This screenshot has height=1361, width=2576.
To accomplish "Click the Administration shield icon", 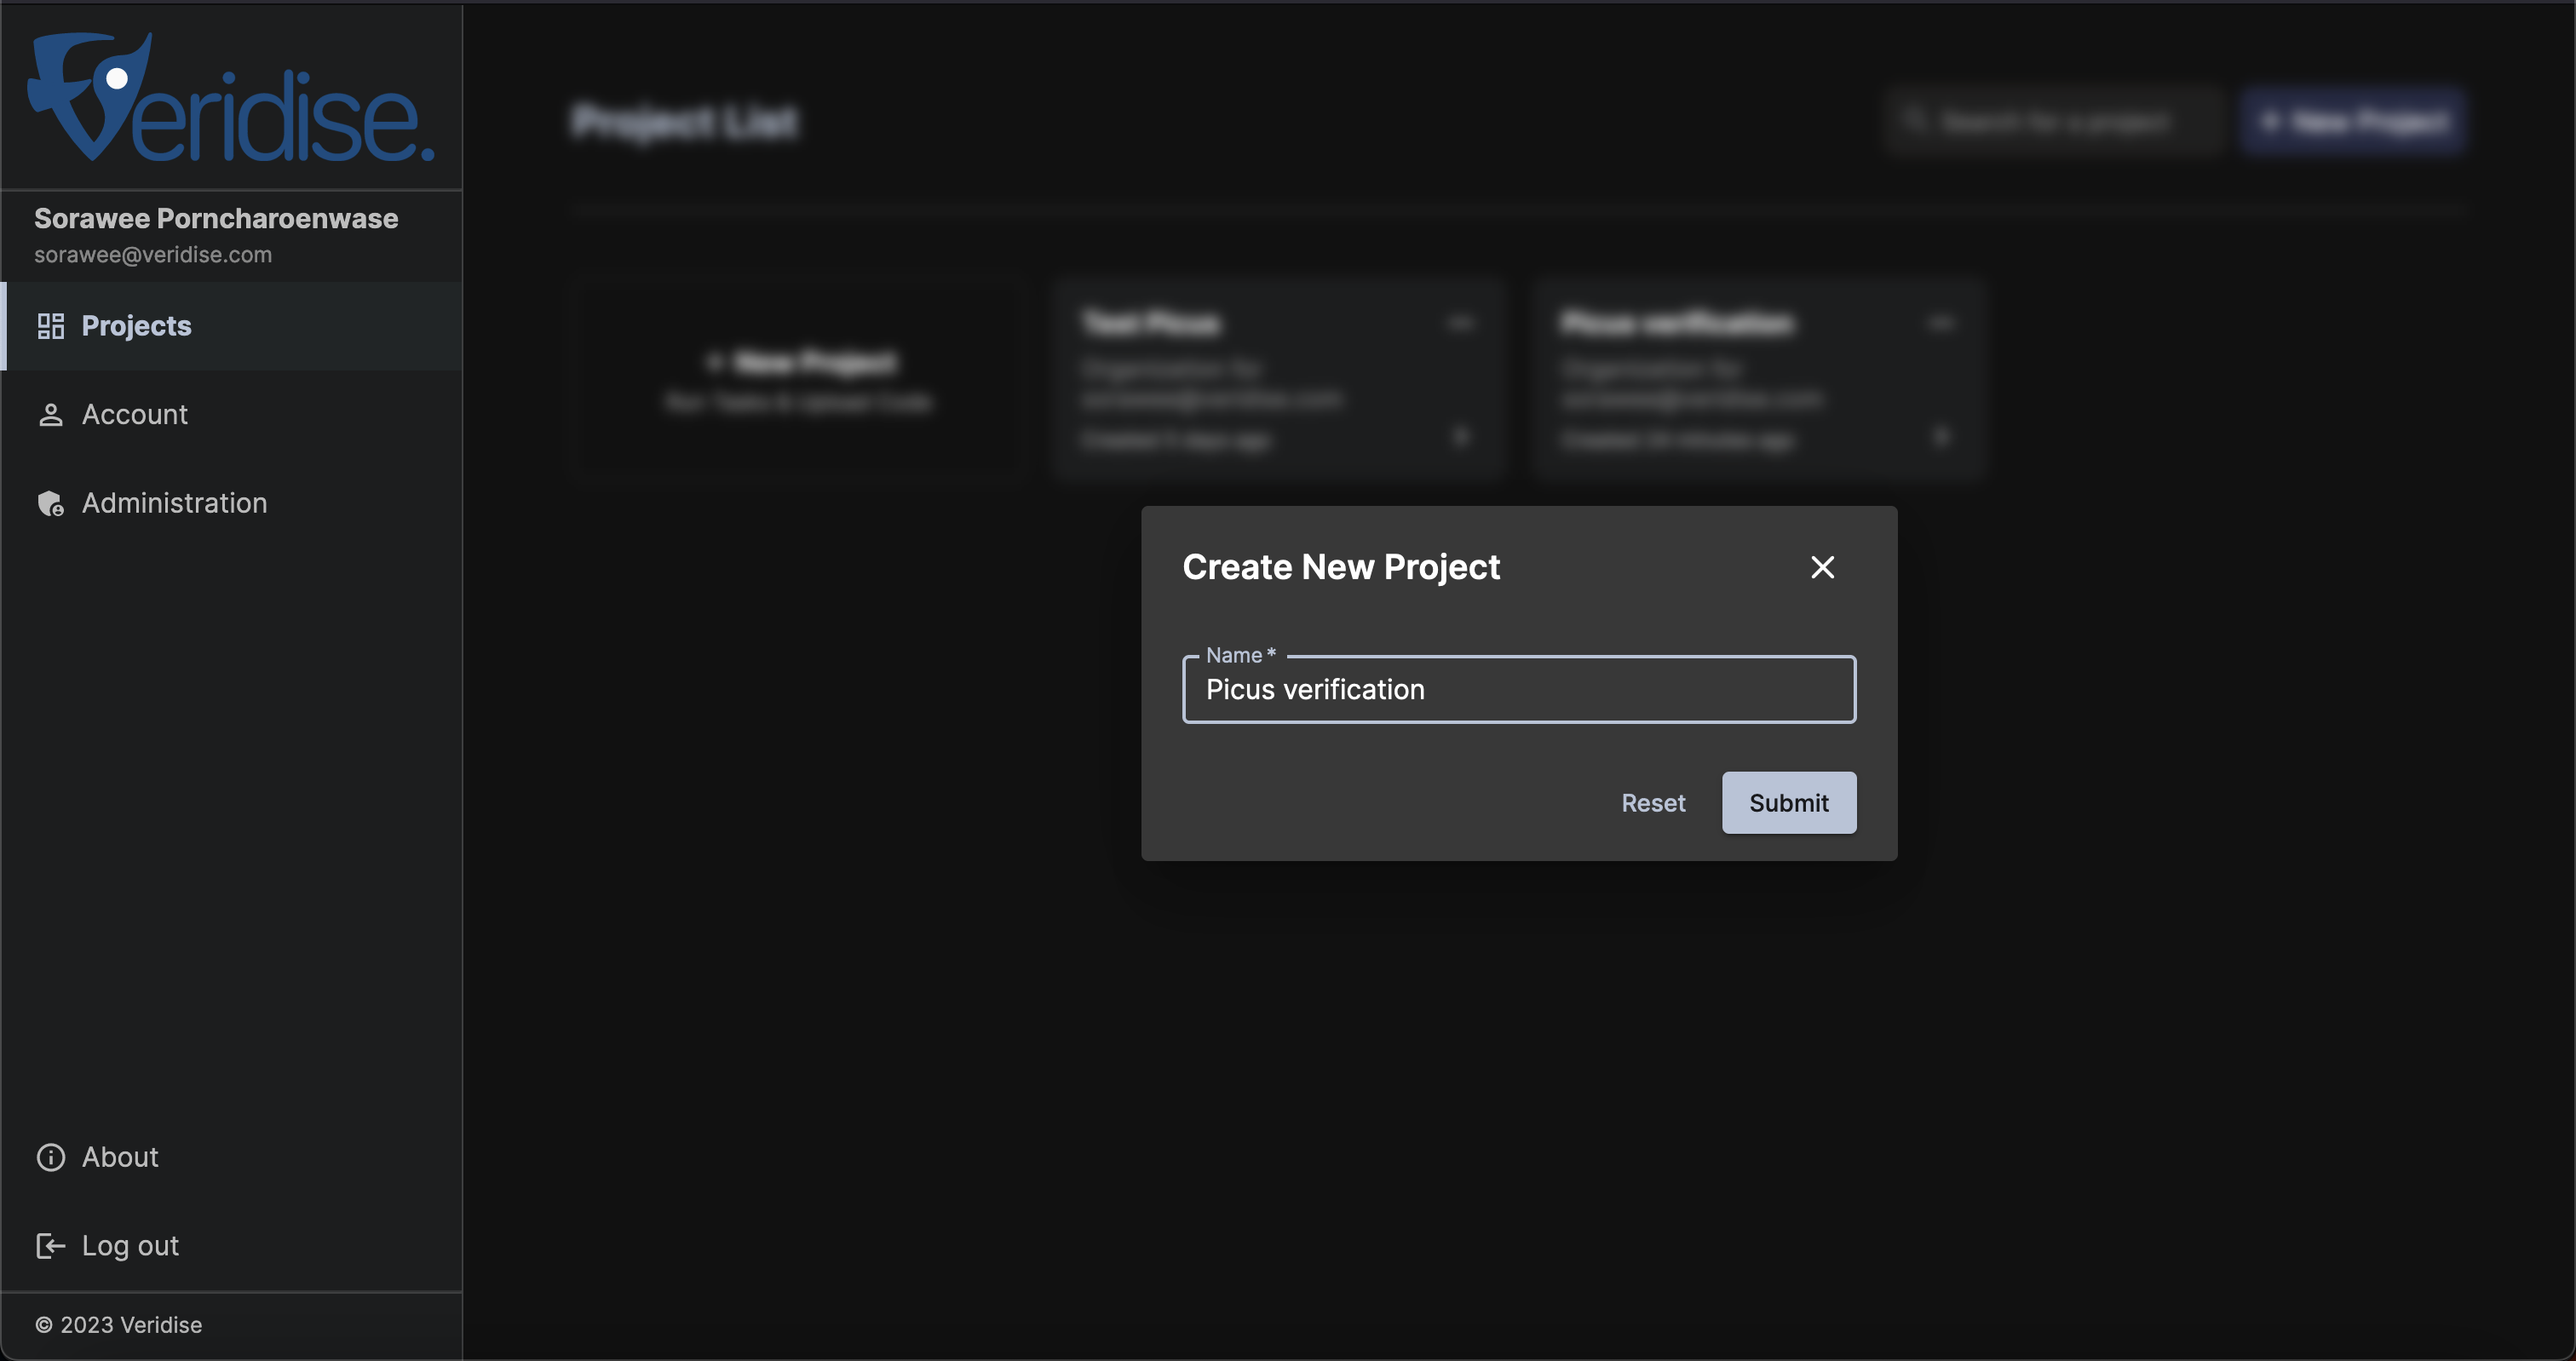I will (x=50, y=503).
